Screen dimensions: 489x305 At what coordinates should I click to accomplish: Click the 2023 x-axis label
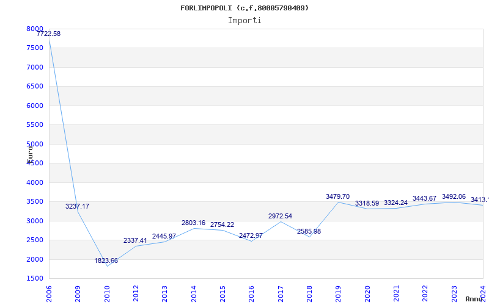[x=454, y=294]
